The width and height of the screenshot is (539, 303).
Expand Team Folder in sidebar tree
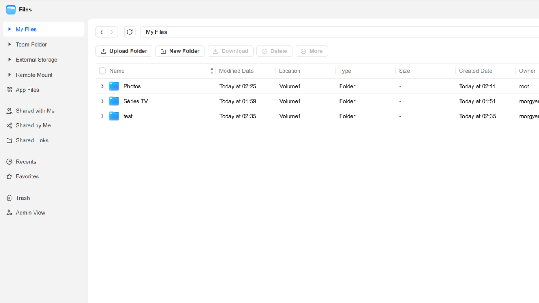[9, 45]
